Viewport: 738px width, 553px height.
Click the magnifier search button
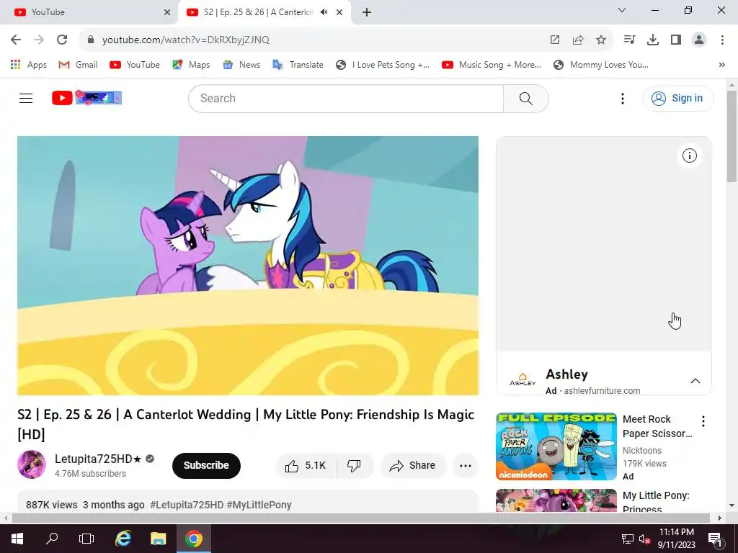(525, 98)
